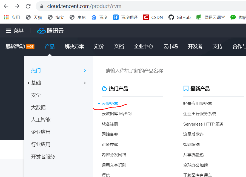The width and height of the screenshot is (246, 177).
Task: Select the 开发者服务 category
Action: [43, 157]
